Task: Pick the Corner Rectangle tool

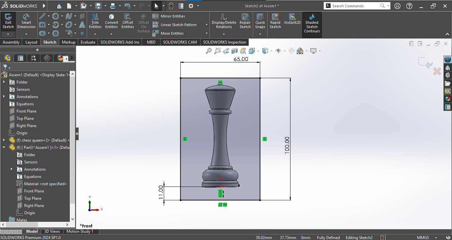Action: [x=42, y=25]
